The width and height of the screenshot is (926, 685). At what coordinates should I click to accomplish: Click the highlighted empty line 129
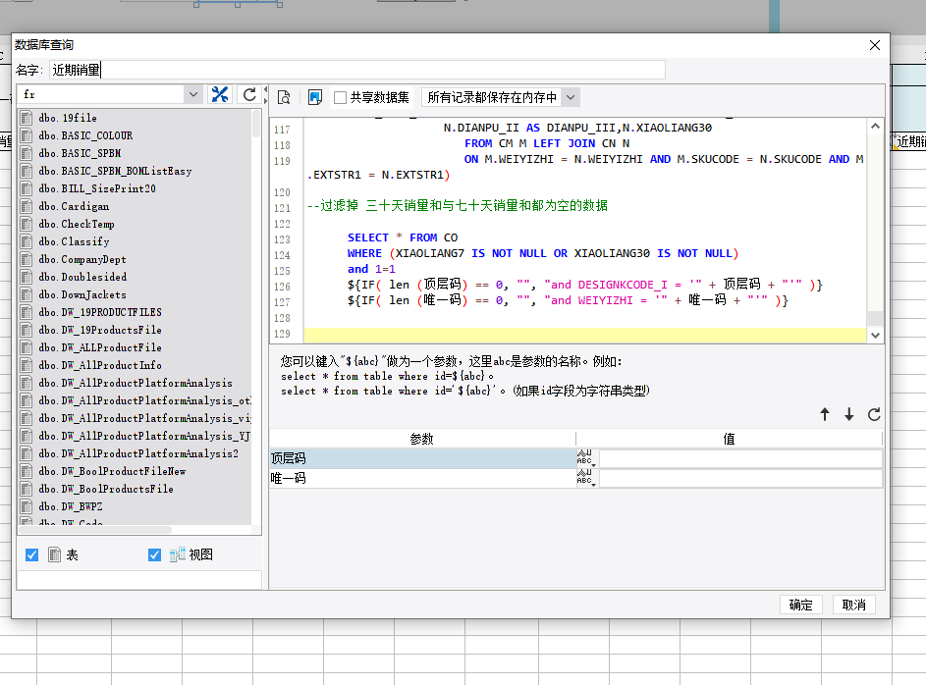click(584, 335)
